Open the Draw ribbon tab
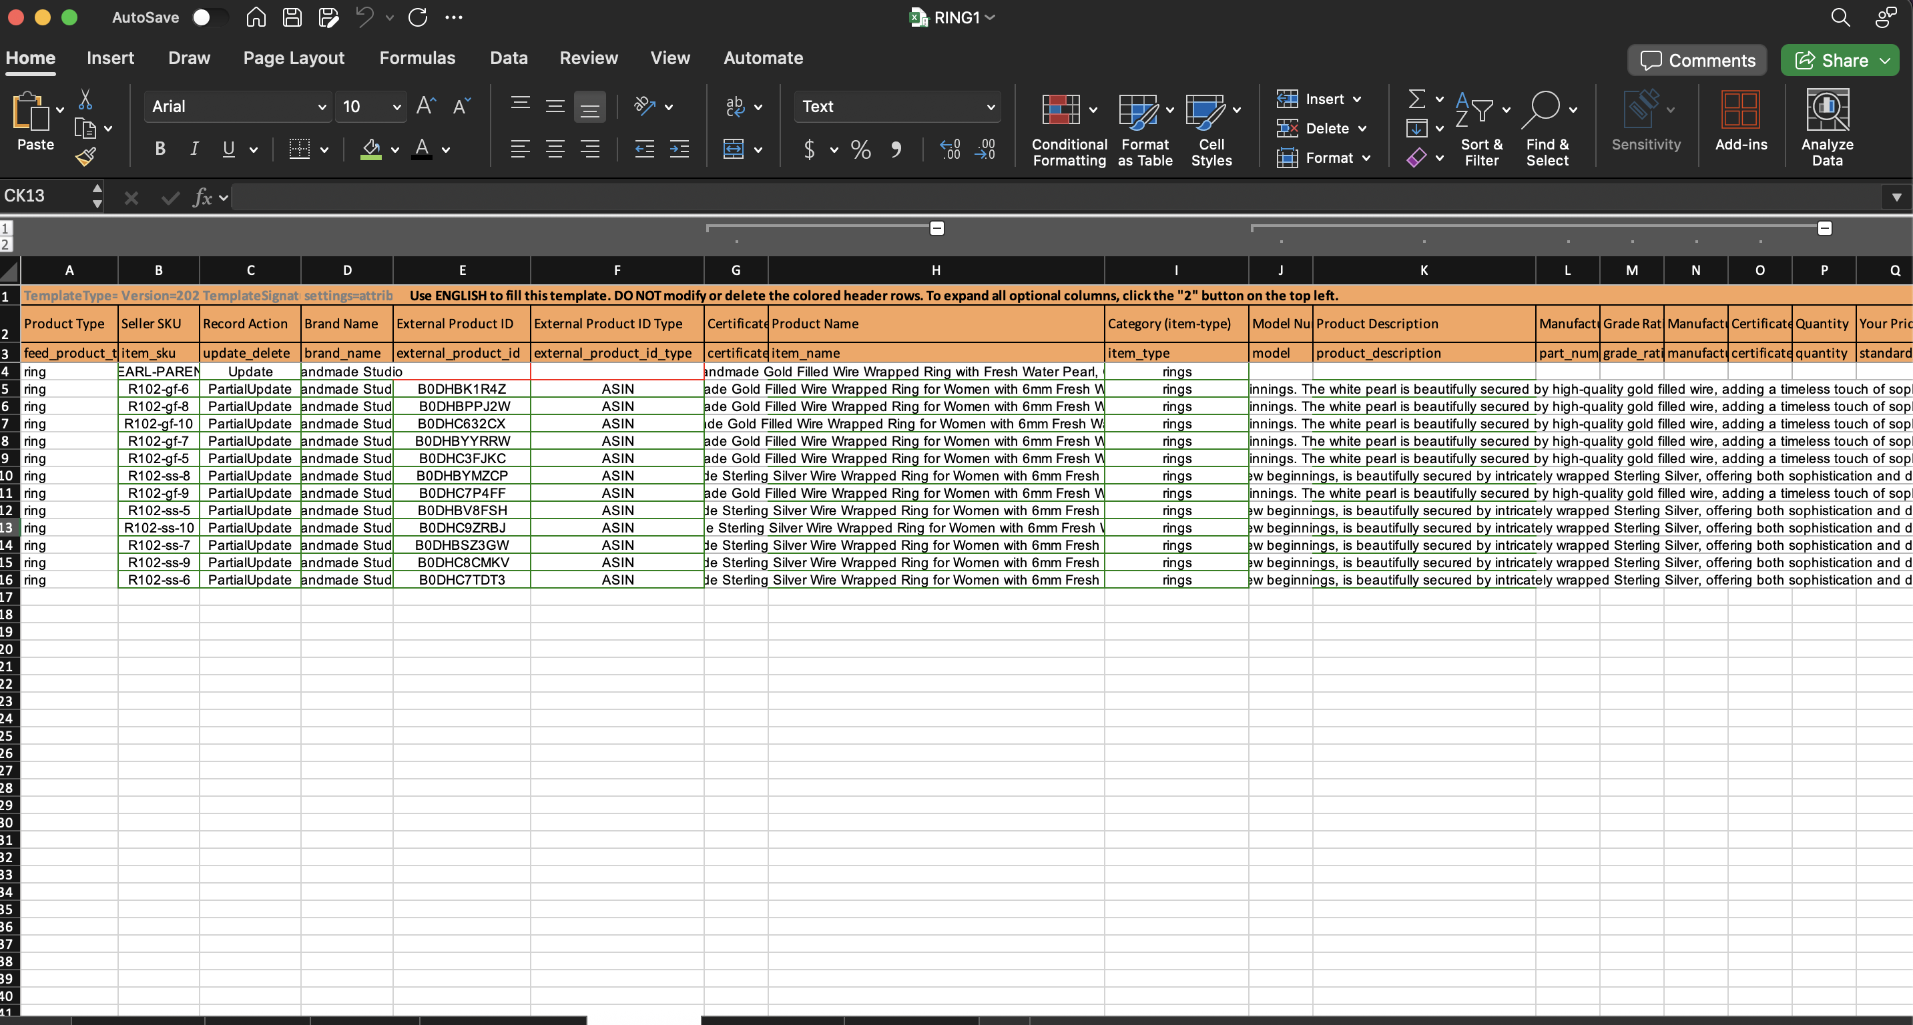This screenshot has height=1025, width=1913. click(x=189, y=58)
